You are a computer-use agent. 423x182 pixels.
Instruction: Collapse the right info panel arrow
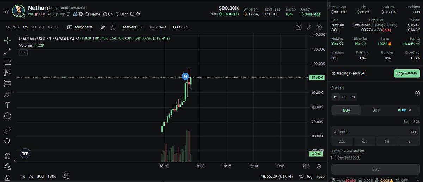tap(330, 6)
